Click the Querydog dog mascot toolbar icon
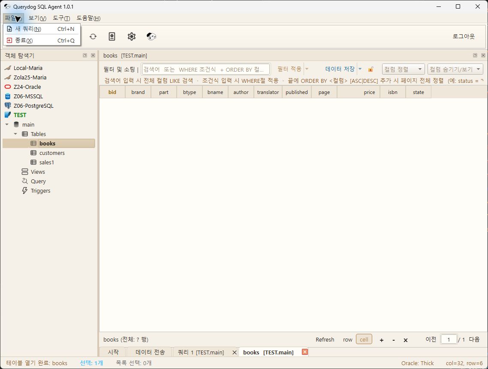The image size is (488, 369). click(x=151, y=36)
